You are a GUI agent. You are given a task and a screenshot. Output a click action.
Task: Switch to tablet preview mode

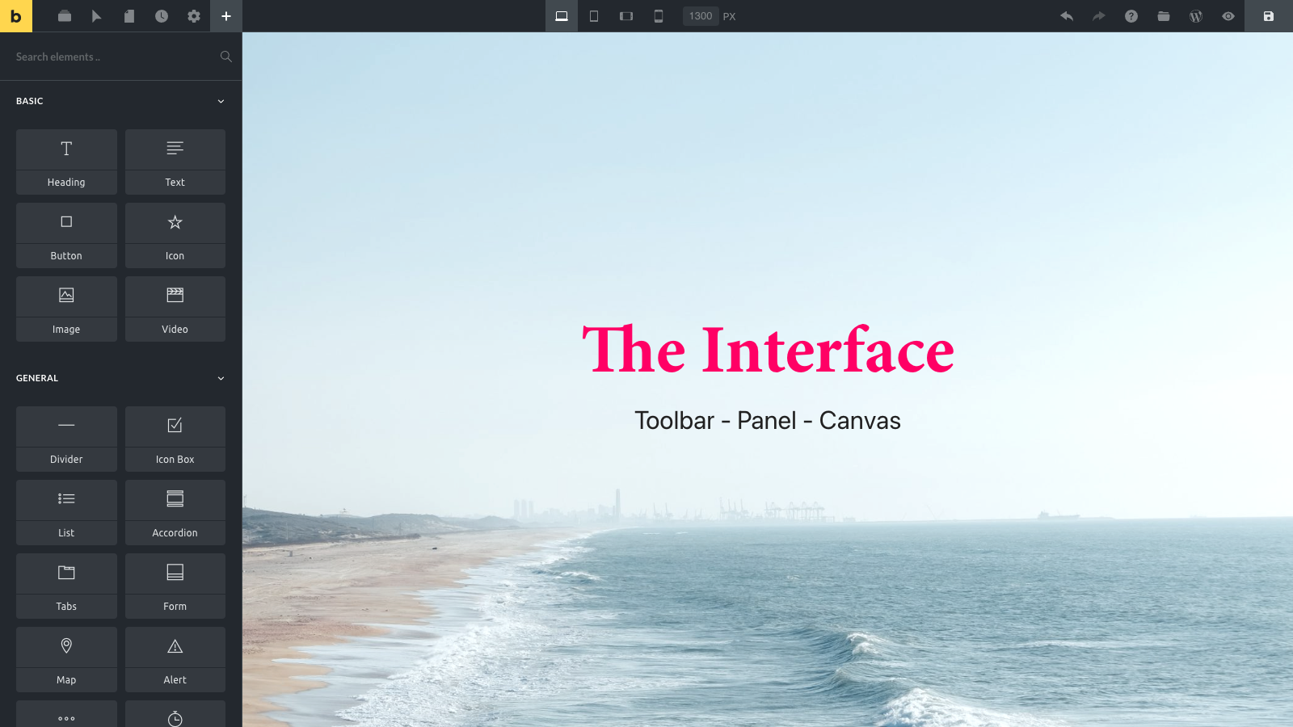[x=594, y=16]
